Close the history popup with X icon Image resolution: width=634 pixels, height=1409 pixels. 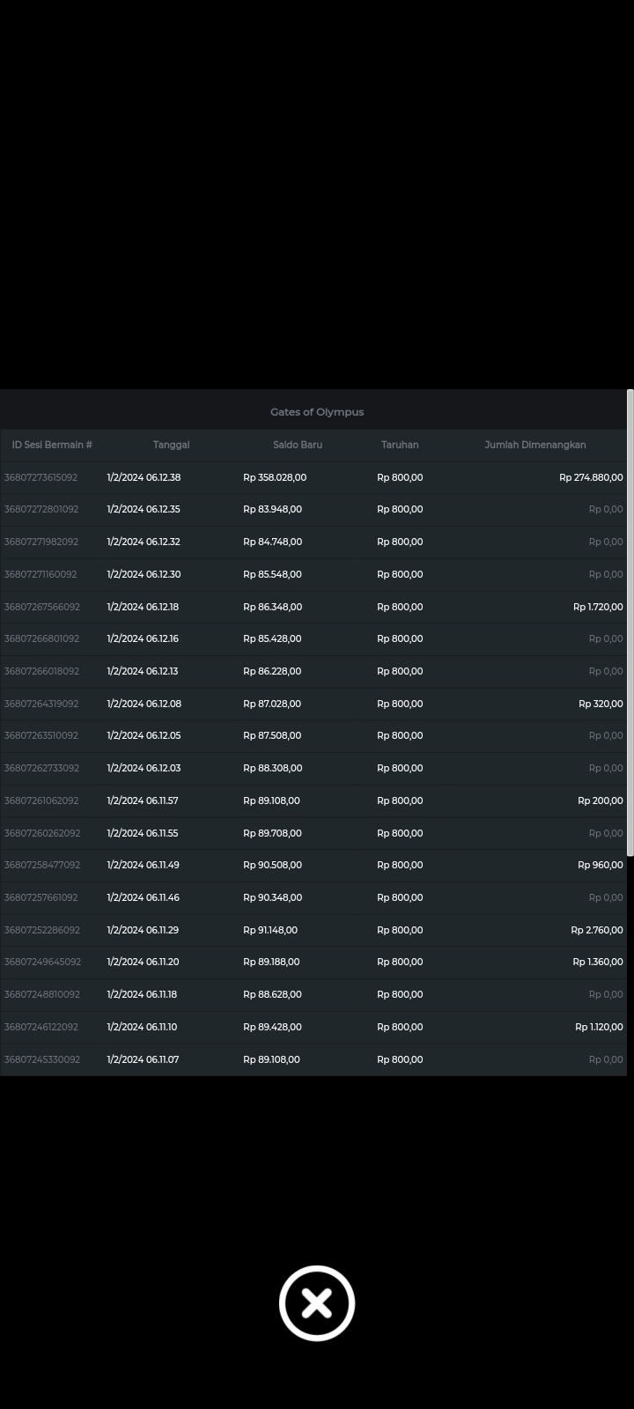(x=317, y=1303)
